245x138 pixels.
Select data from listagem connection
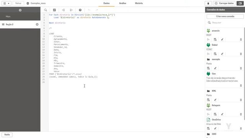(x=215, y=114)
